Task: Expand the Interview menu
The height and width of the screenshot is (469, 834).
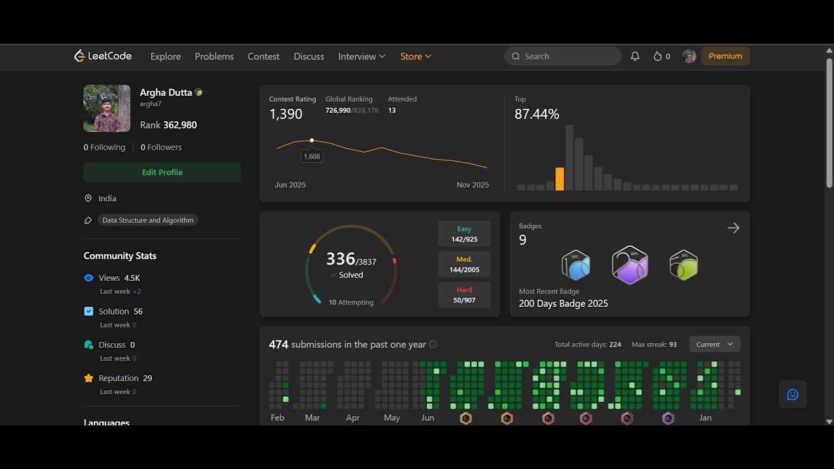Action: (x=362, y=57)
